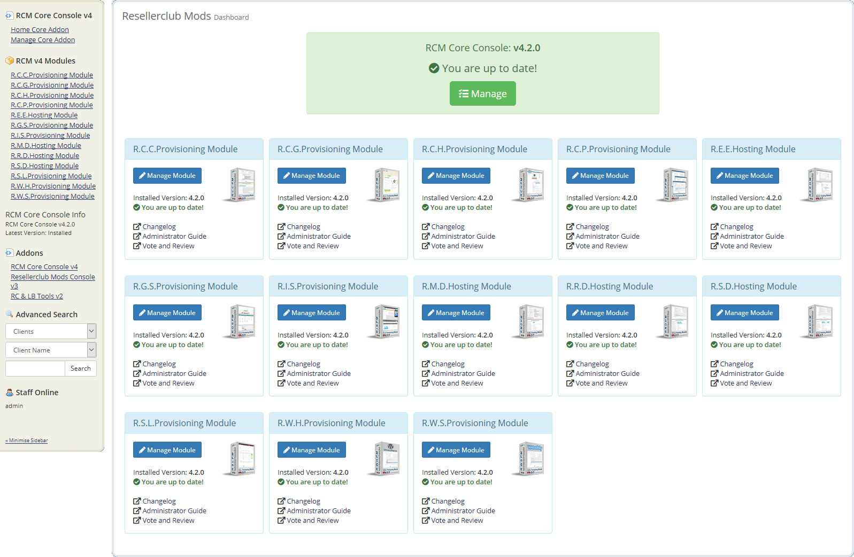Screen dimensions: 854x557
Task: Click external-link icon beside R.W.S. Changelog
Action: point(426,501)
